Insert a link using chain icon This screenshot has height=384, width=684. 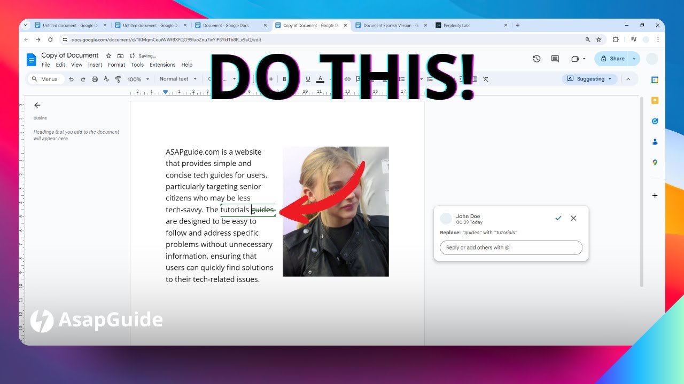click(x=347, y=79)
